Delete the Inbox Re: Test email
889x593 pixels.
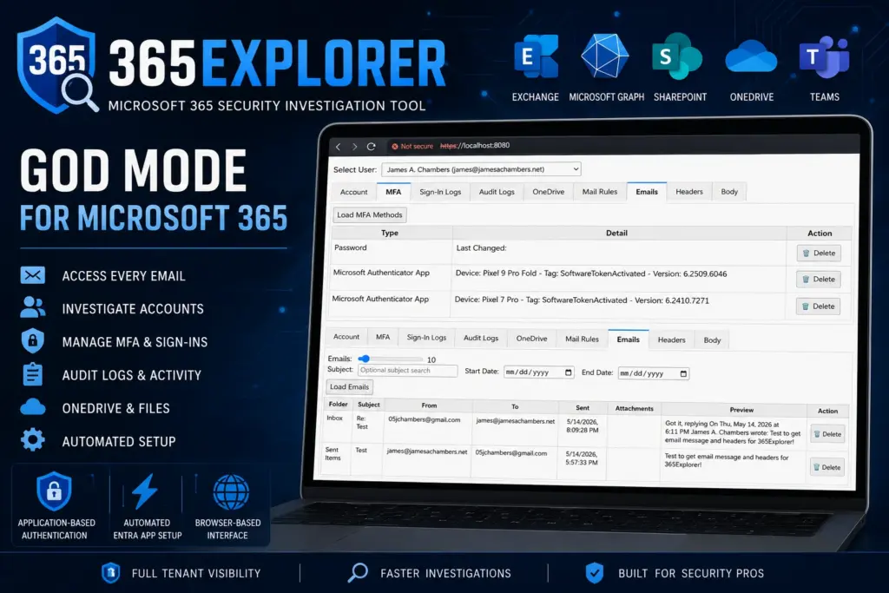click(x=827, y=434)
